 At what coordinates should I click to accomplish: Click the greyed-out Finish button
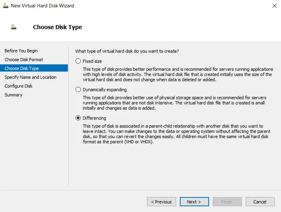[x=227, y=202]
